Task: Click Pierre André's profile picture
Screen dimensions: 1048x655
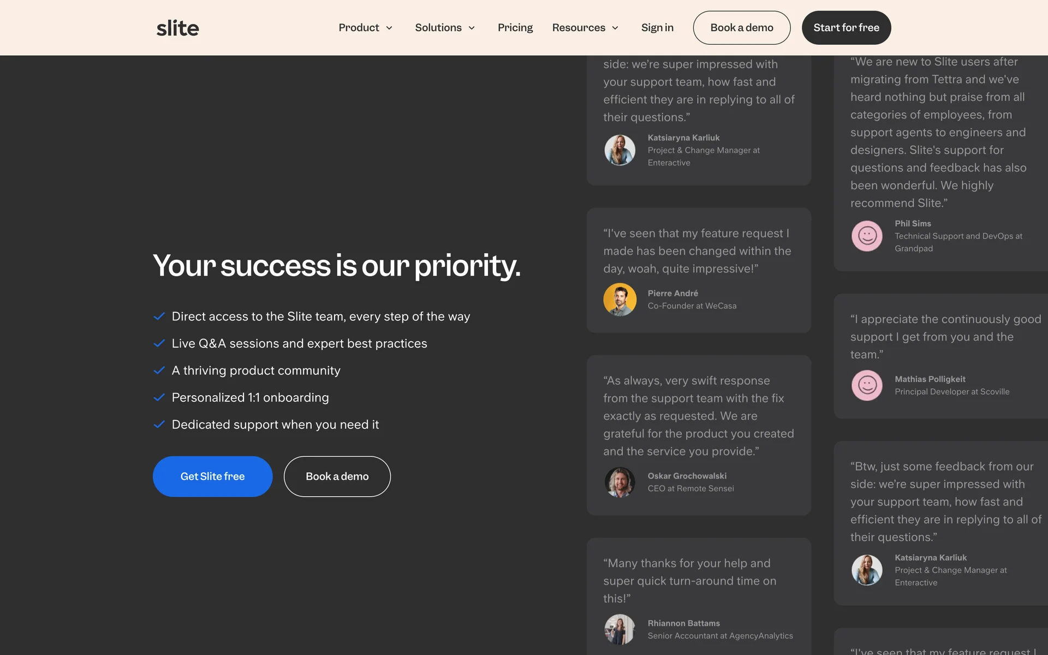Action: pyautogui.click(x=620, y=300)
